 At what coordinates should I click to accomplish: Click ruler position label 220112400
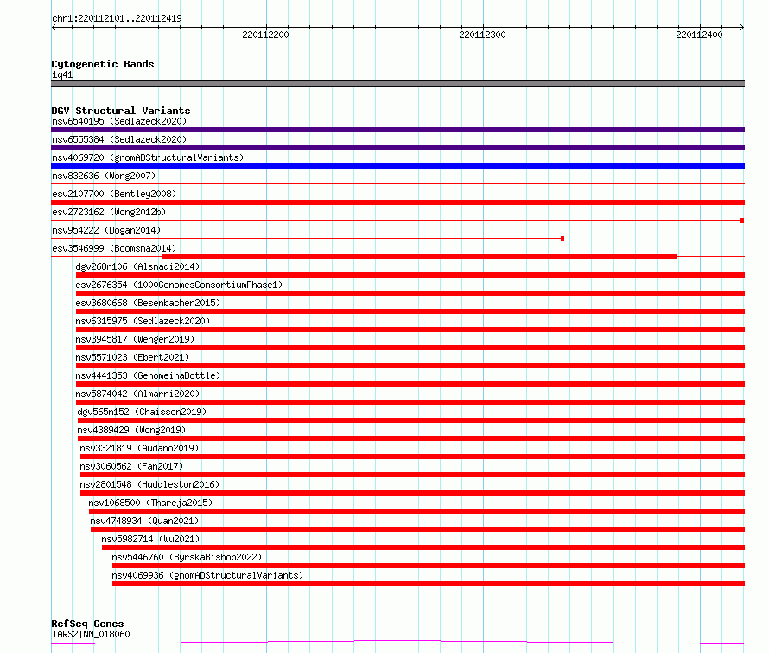699,35
